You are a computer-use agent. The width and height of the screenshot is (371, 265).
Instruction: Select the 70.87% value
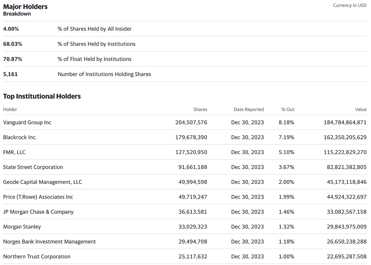(x=12, y=59)
